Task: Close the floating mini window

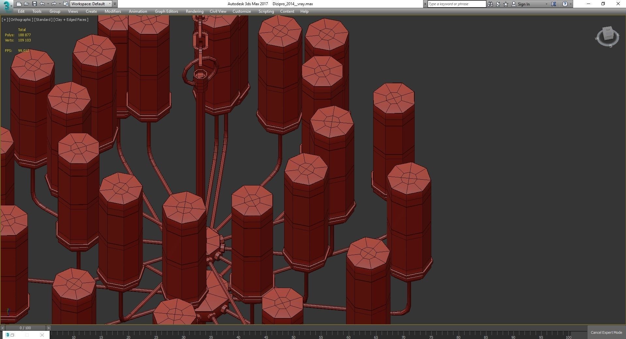Action: tap(42, 335)
